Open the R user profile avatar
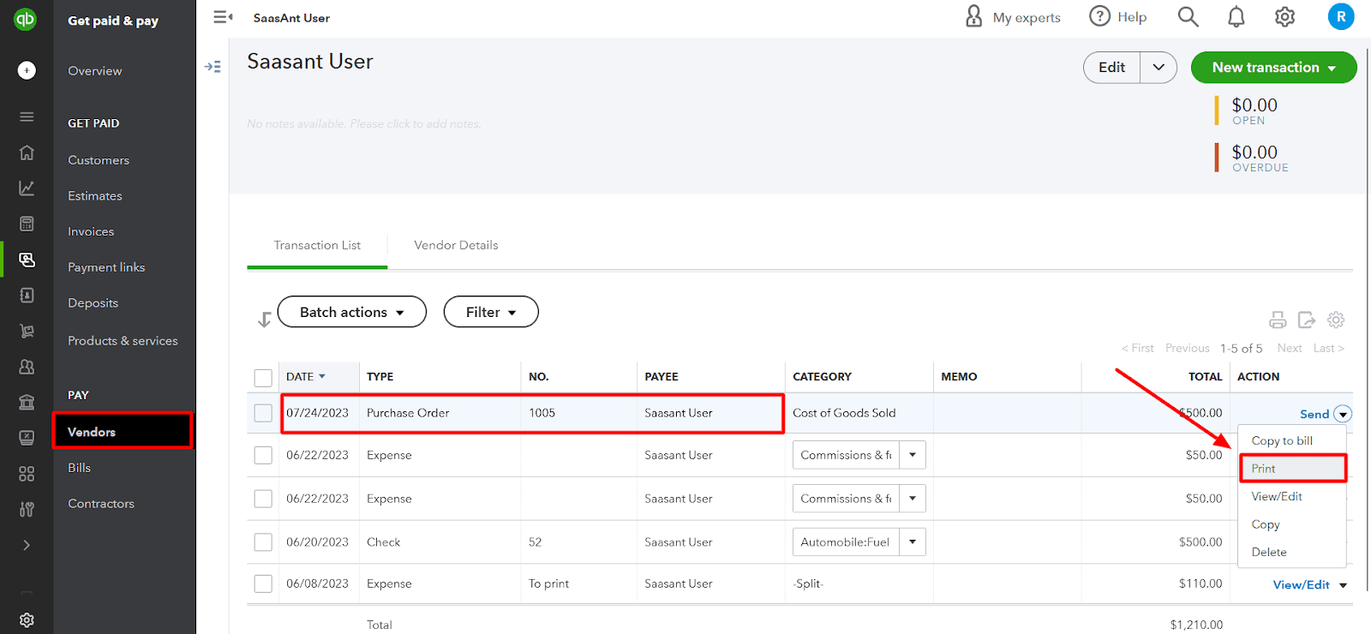1371x634 pixels. pos(1341,16)
